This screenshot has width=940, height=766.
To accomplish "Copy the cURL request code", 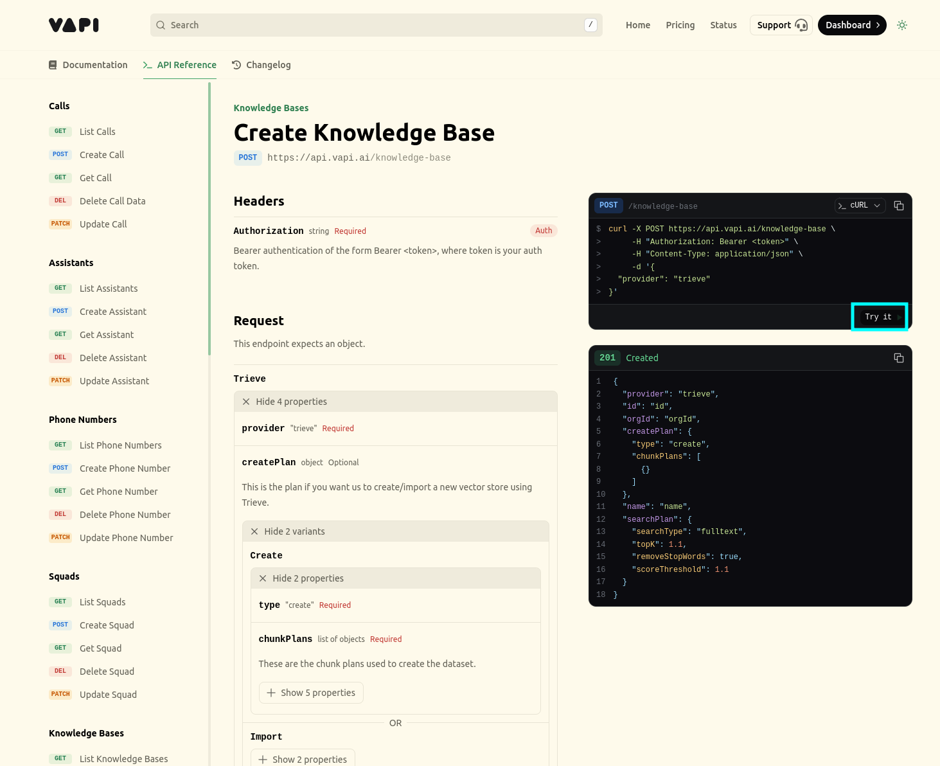I will pos(899,206).
